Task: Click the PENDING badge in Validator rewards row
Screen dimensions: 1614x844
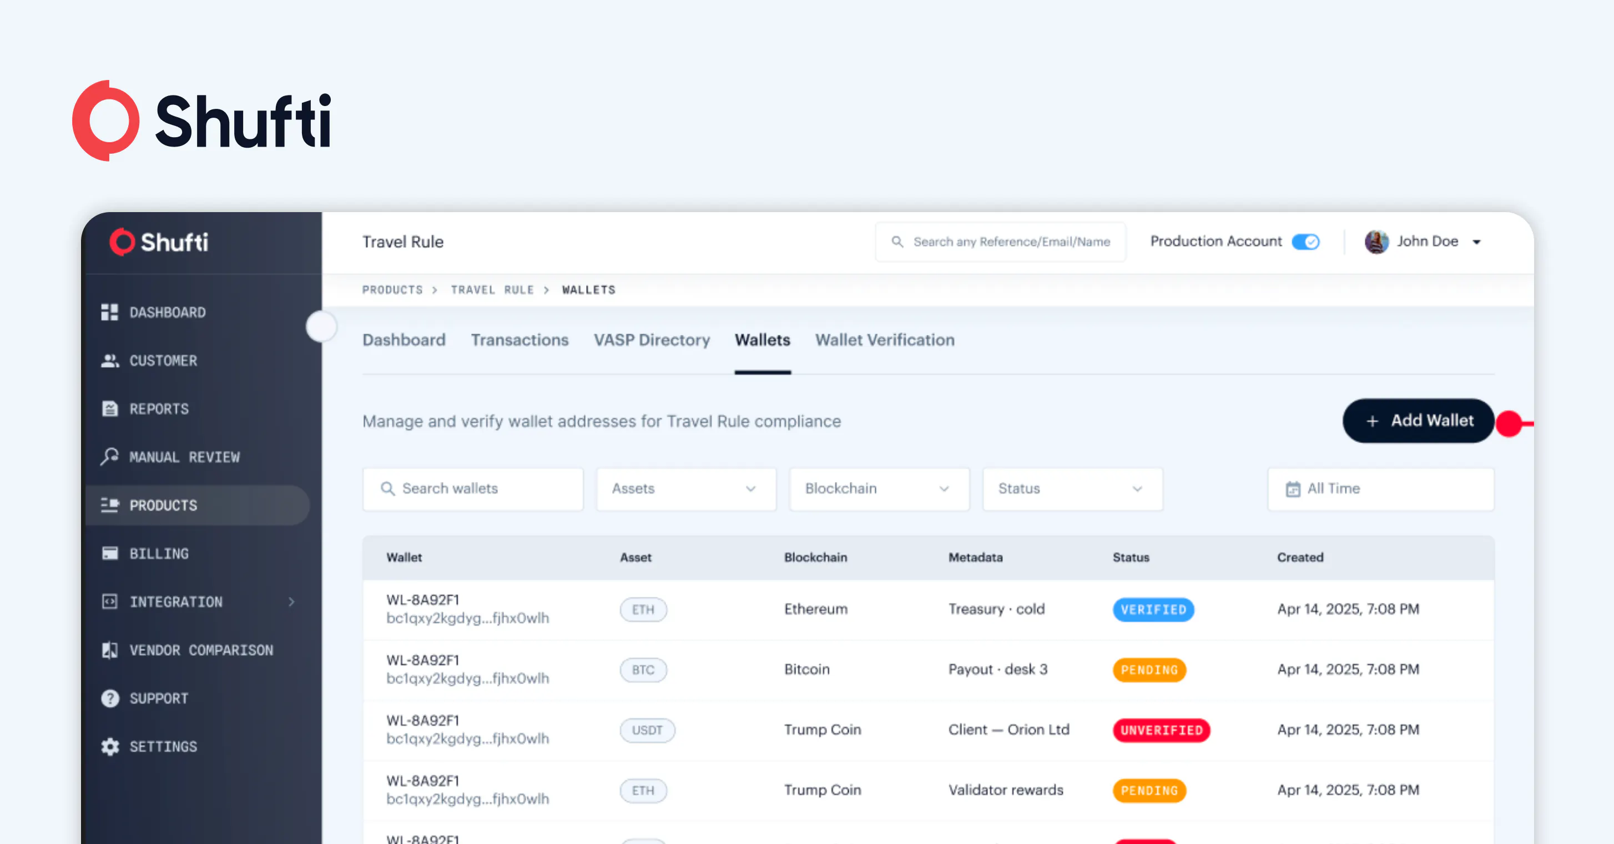Action: point(1149,790)
